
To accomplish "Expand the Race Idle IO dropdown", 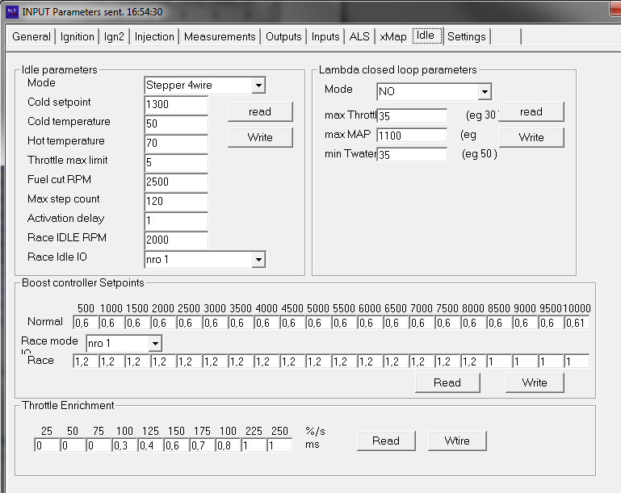I will (258, 260).
